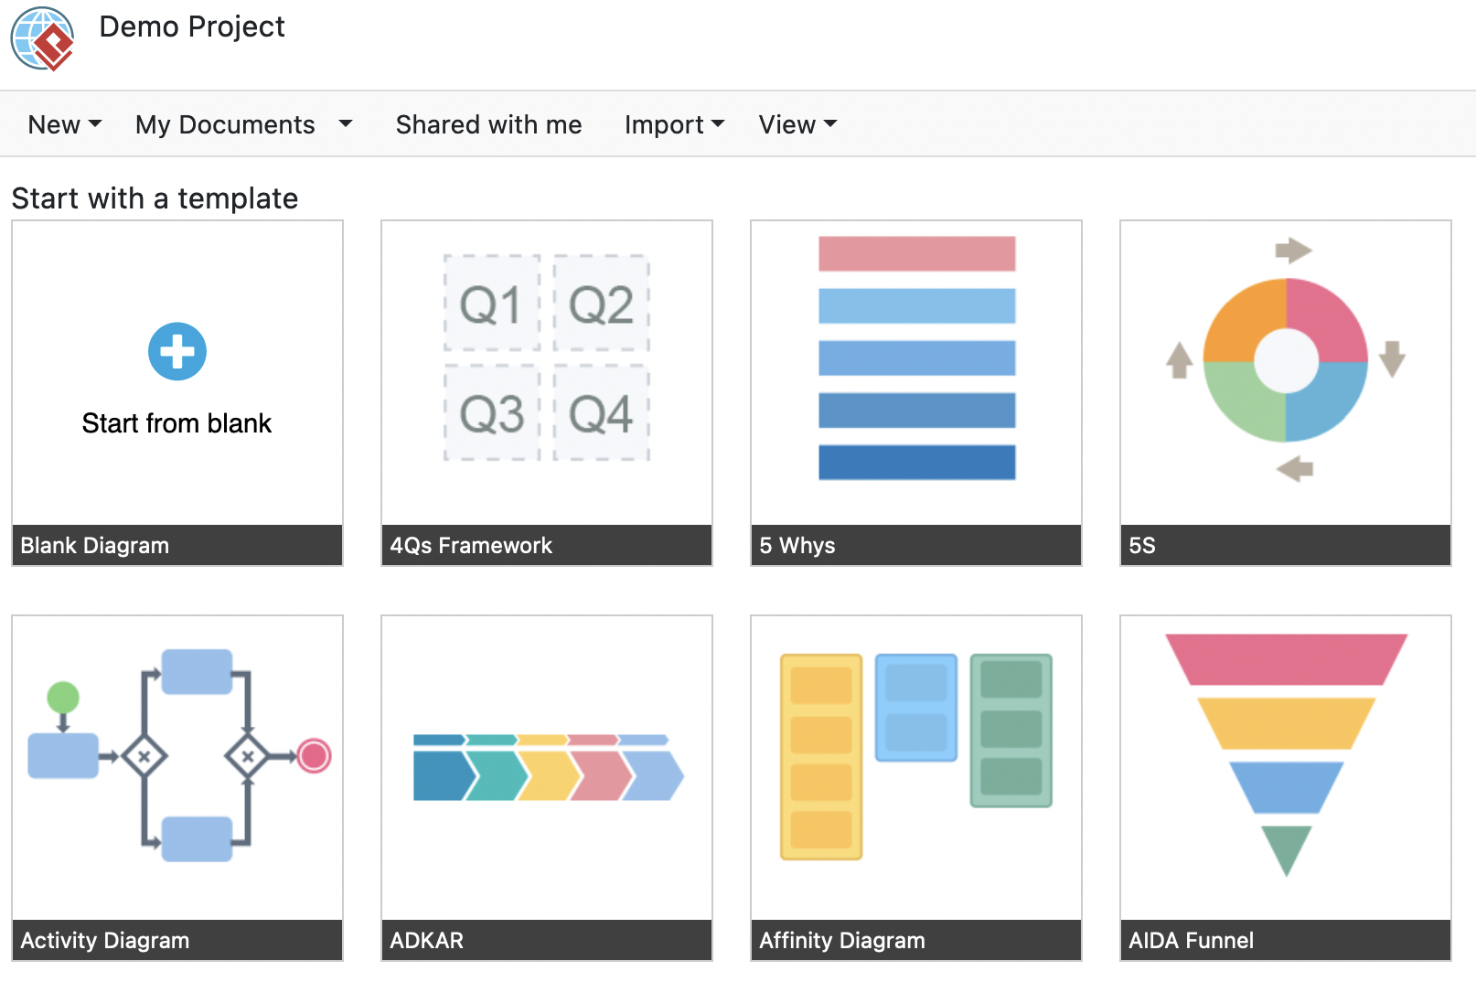Expand the New dropdown menu

(64, 124)
